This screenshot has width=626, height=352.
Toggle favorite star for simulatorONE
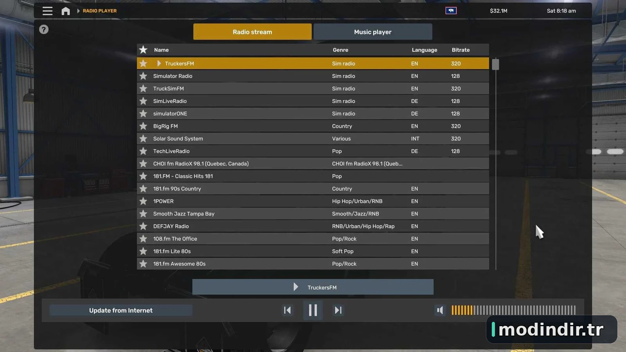click(x=143, y=113)
